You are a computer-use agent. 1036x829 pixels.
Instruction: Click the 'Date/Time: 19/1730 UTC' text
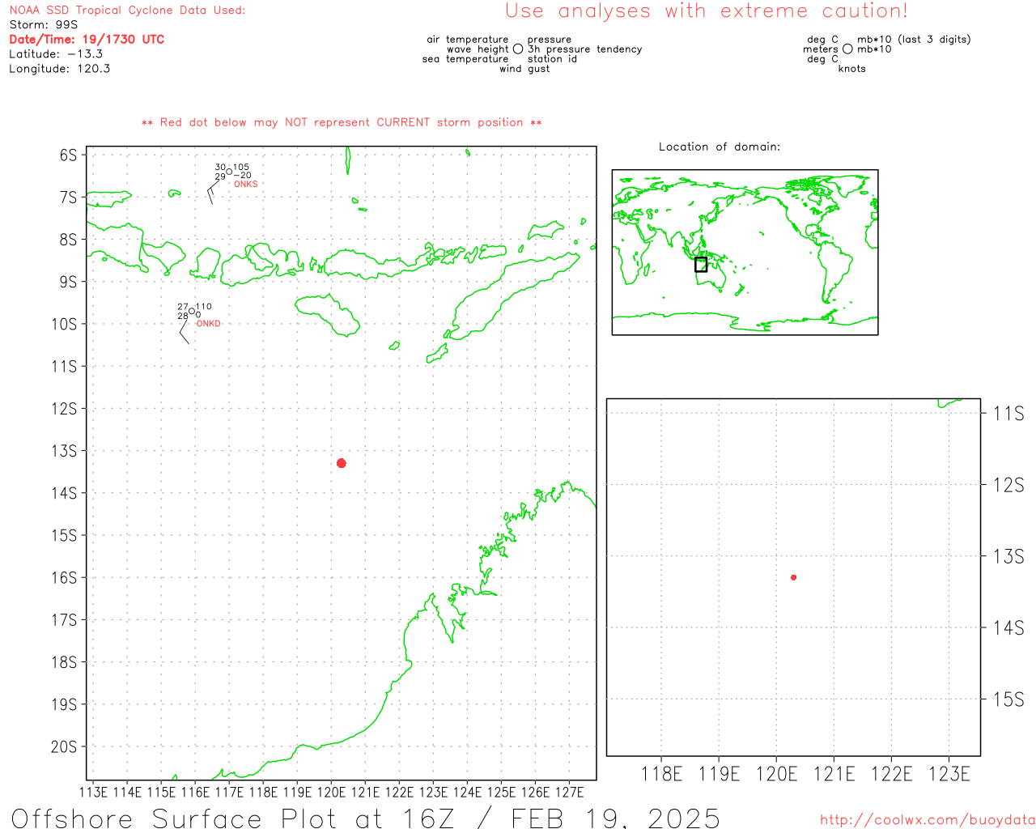[87, 40]
